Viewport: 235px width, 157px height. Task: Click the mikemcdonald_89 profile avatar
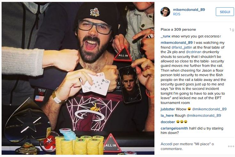[x=165, y=12]
